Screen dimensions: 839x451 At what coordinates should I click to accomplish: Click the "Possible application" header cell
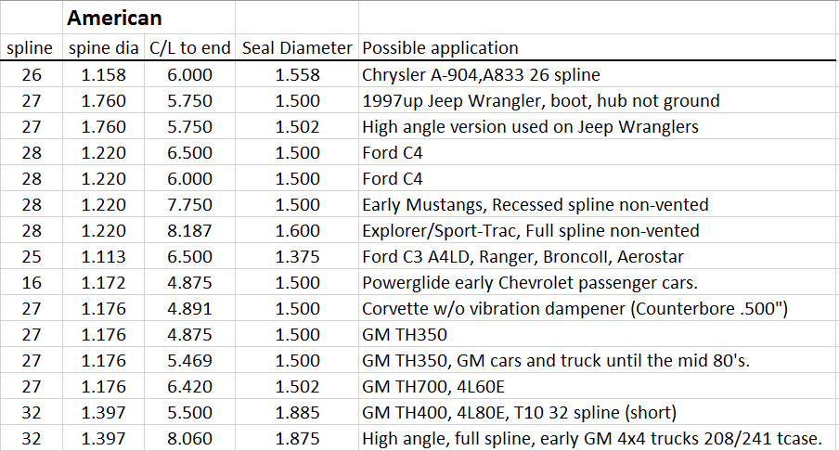click(440, 47)
